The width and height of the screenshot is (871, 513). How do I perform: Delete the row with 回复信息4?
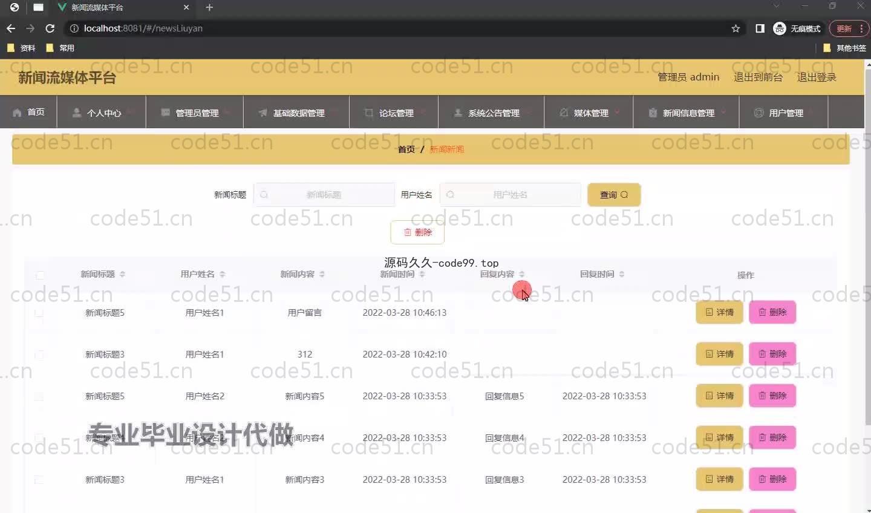point(772,437)
